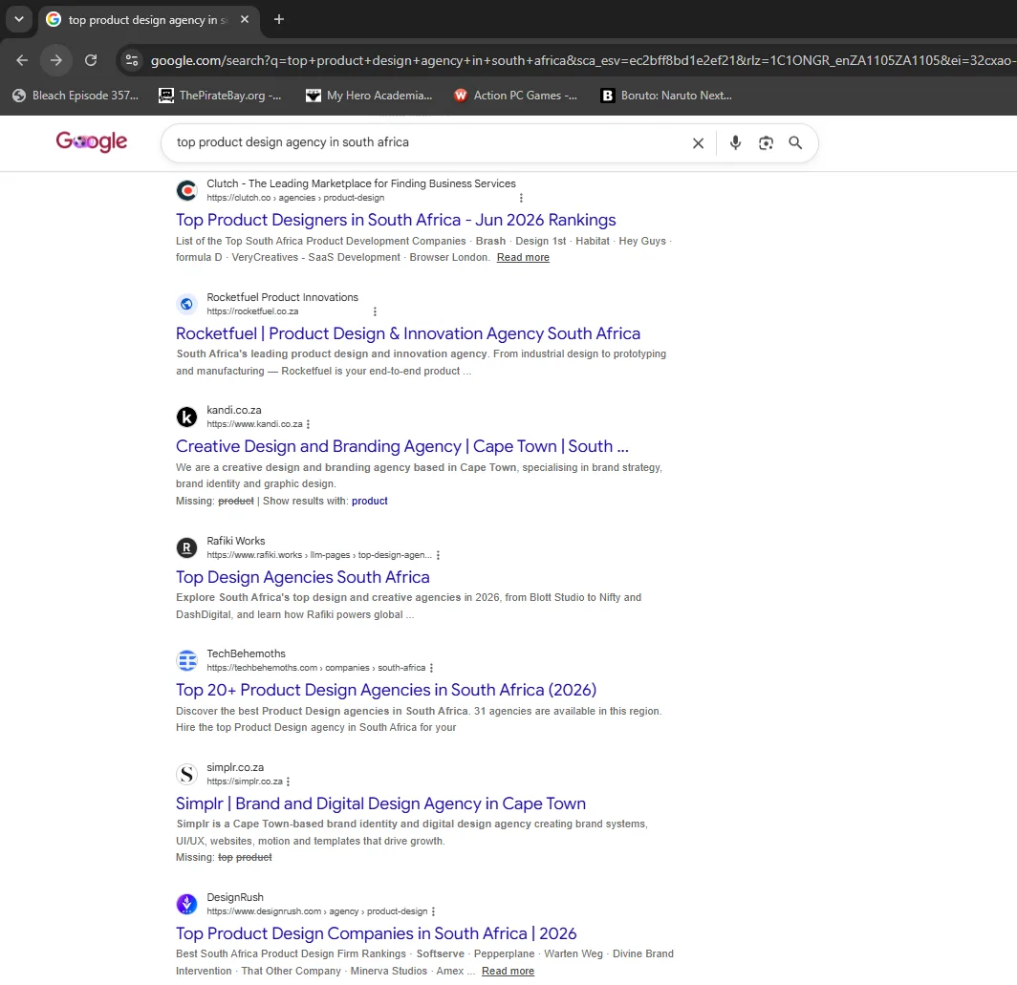Image resolution: width=1017 pixels, height=985 pixels.
Task: Click the Boruto bookmark B favicon
Action: (608, 96)
